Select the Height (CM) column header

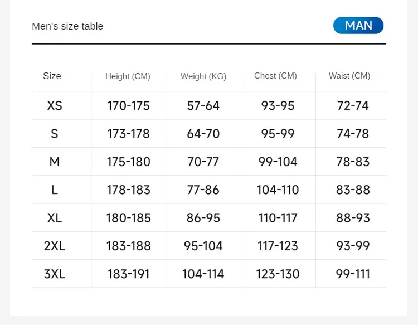pos(128,76)
